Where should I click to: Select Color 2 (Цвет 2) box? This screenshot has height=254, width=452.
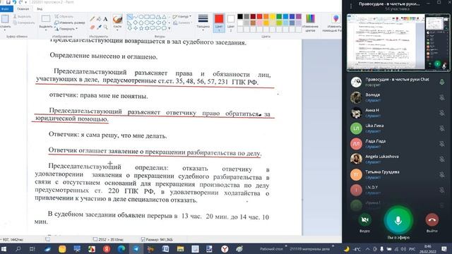pyautogui.click(x=231, y=23)
